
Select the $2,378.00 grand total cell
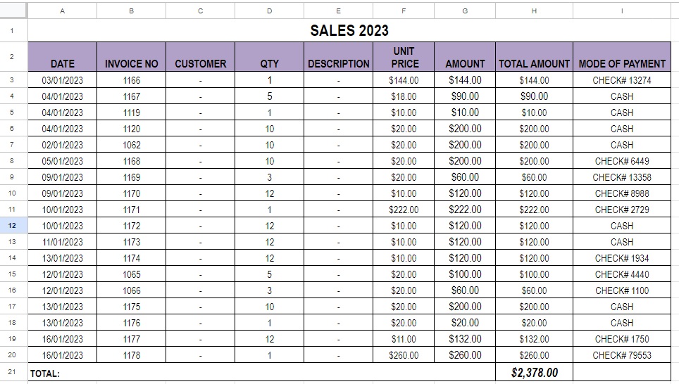[534, 373]
